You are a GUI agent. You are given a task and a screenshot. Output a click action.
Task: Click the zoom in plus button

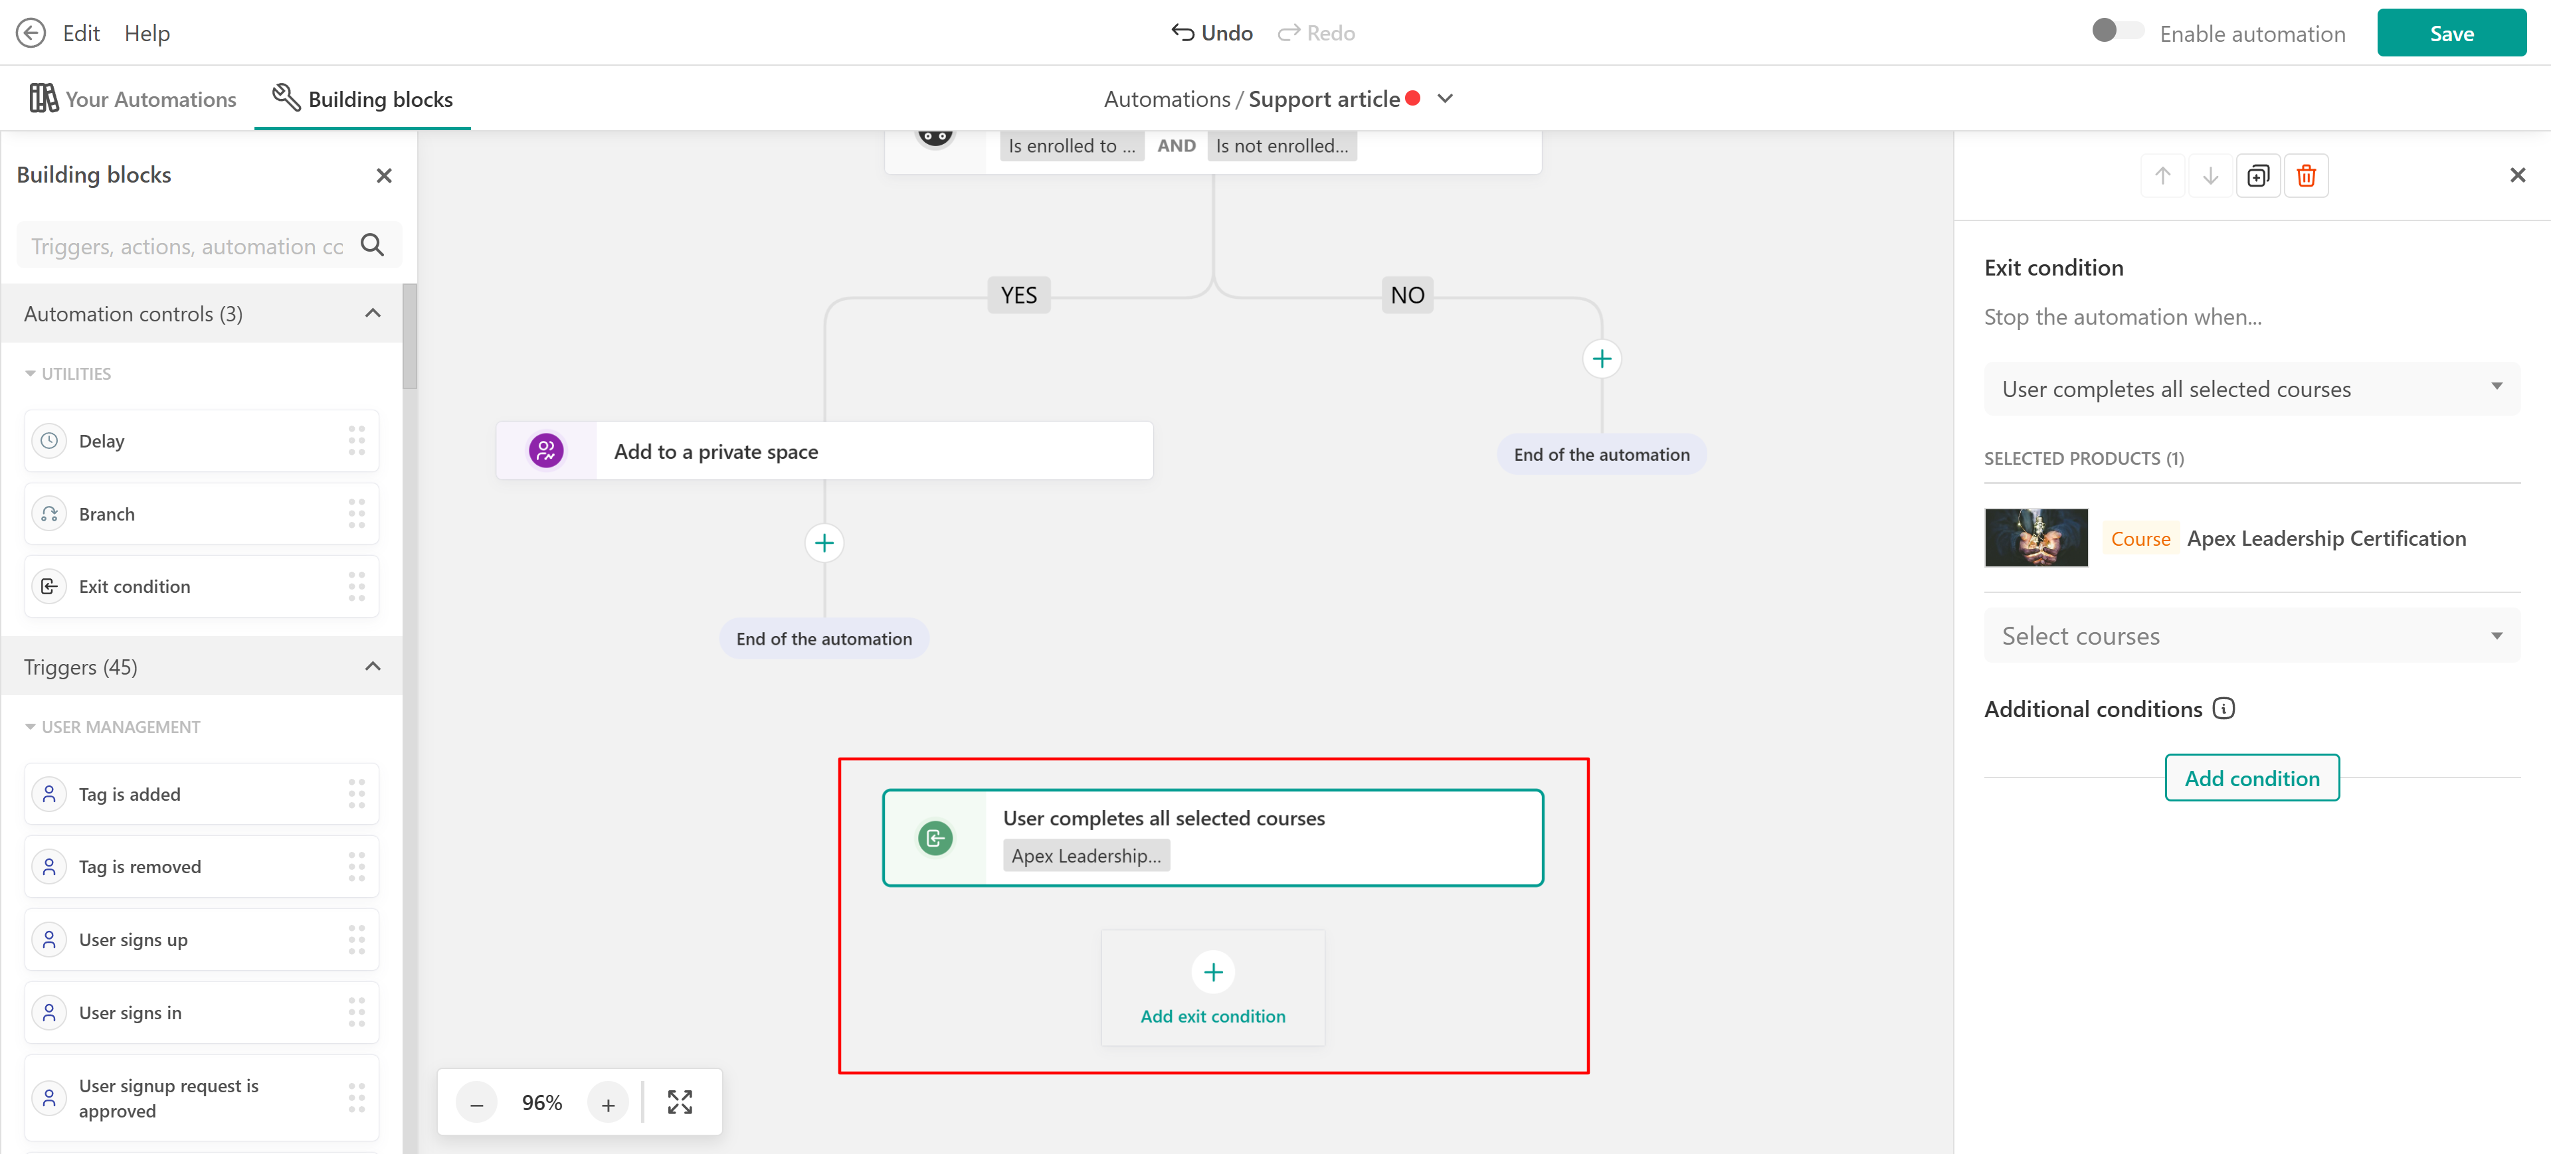pyautogui.click(x=608, y=1104)
